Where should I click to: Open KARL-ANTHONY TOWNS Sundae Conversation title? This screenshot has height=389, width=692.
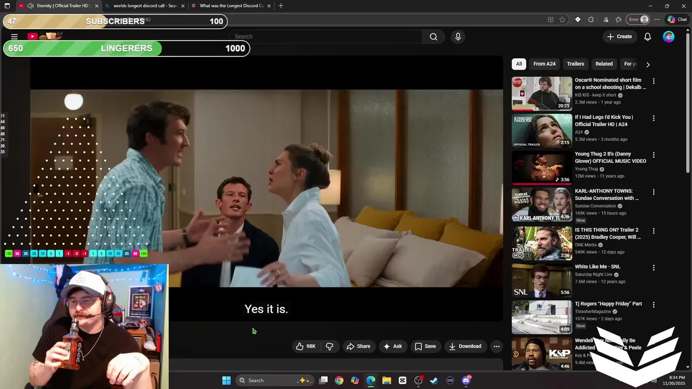[x=607, y=194]
